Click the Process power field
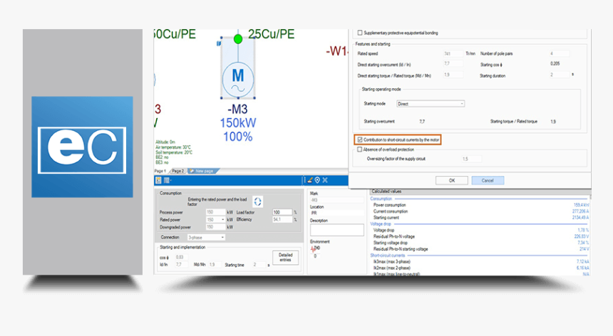The width and height of the screenshot is (613, 336). point(215,212)
